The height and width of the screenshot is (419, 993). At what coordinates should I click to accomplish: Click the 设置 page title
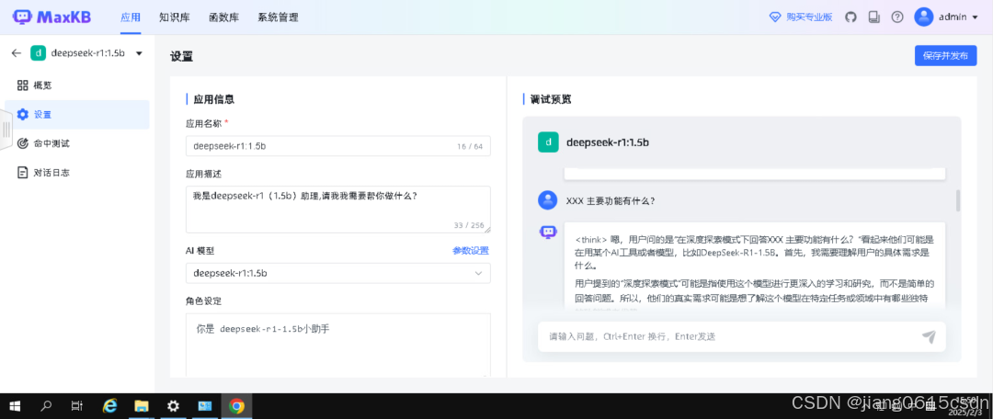182,56
